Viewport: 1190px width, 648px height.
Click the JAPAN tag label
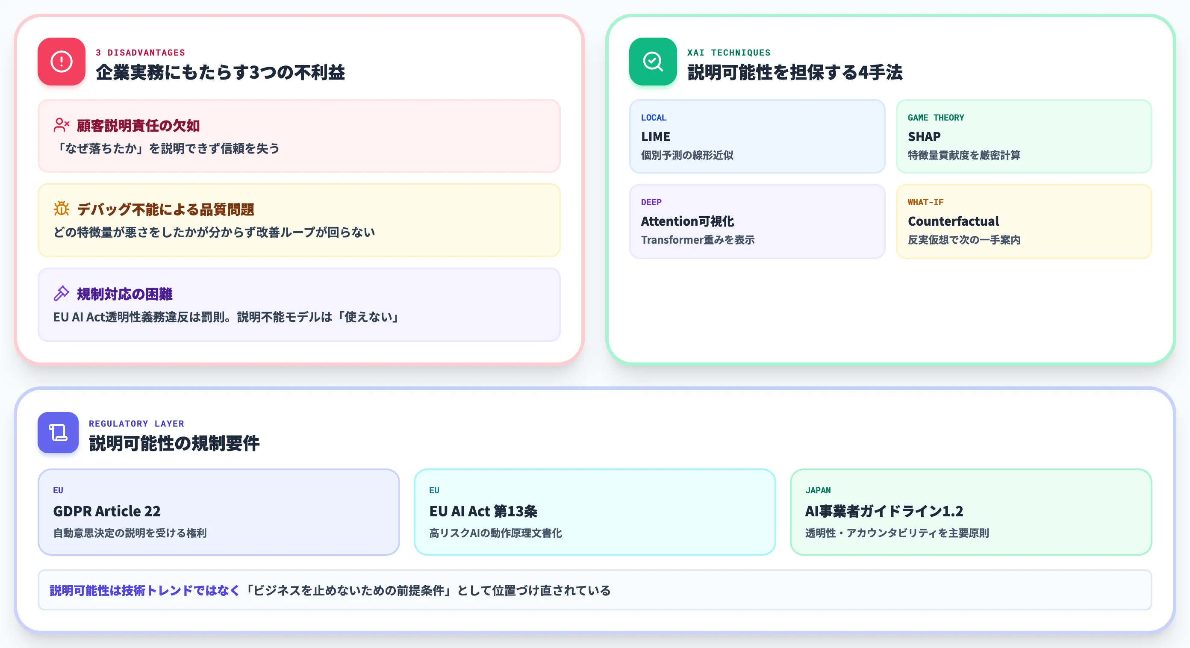pyautogui.click(x=818, y=490)
